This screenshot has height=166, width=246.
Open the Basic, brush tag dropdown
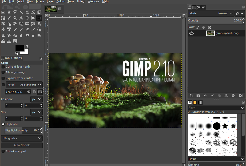(242, 159)
